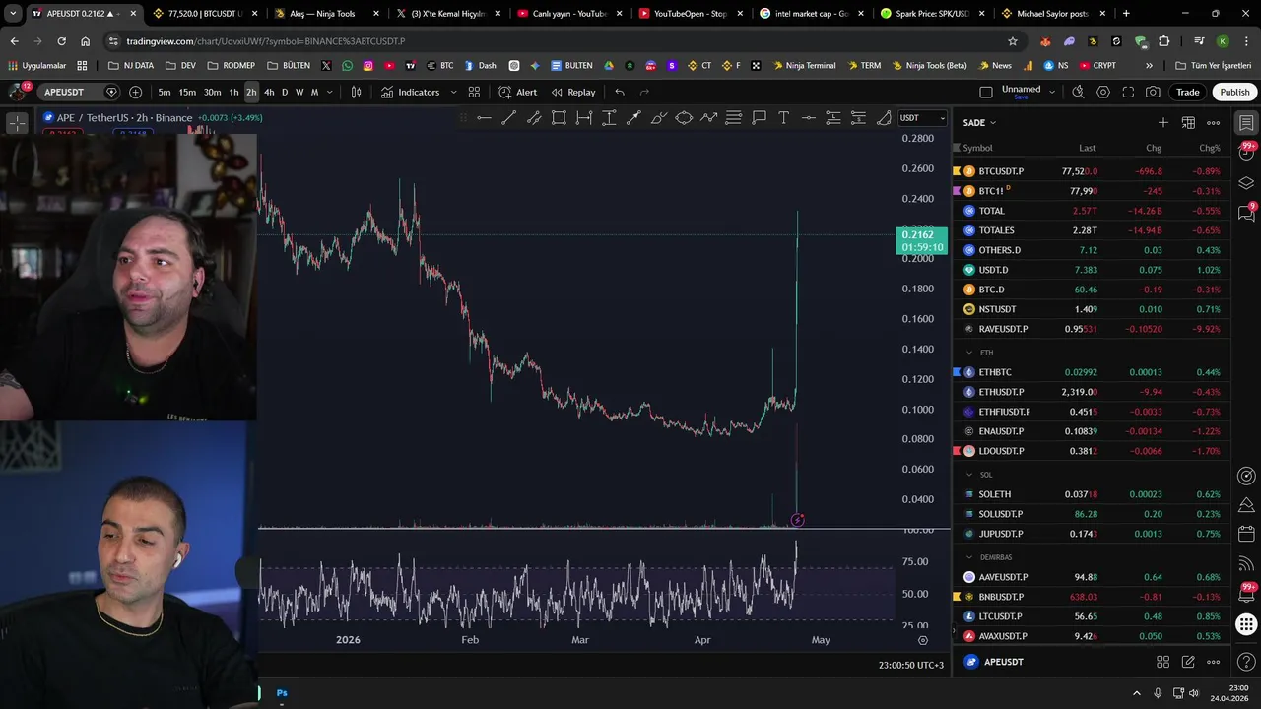1261x709 pixels.
Task: Collapse the ETH watchlist section
Action: [969, 353]
